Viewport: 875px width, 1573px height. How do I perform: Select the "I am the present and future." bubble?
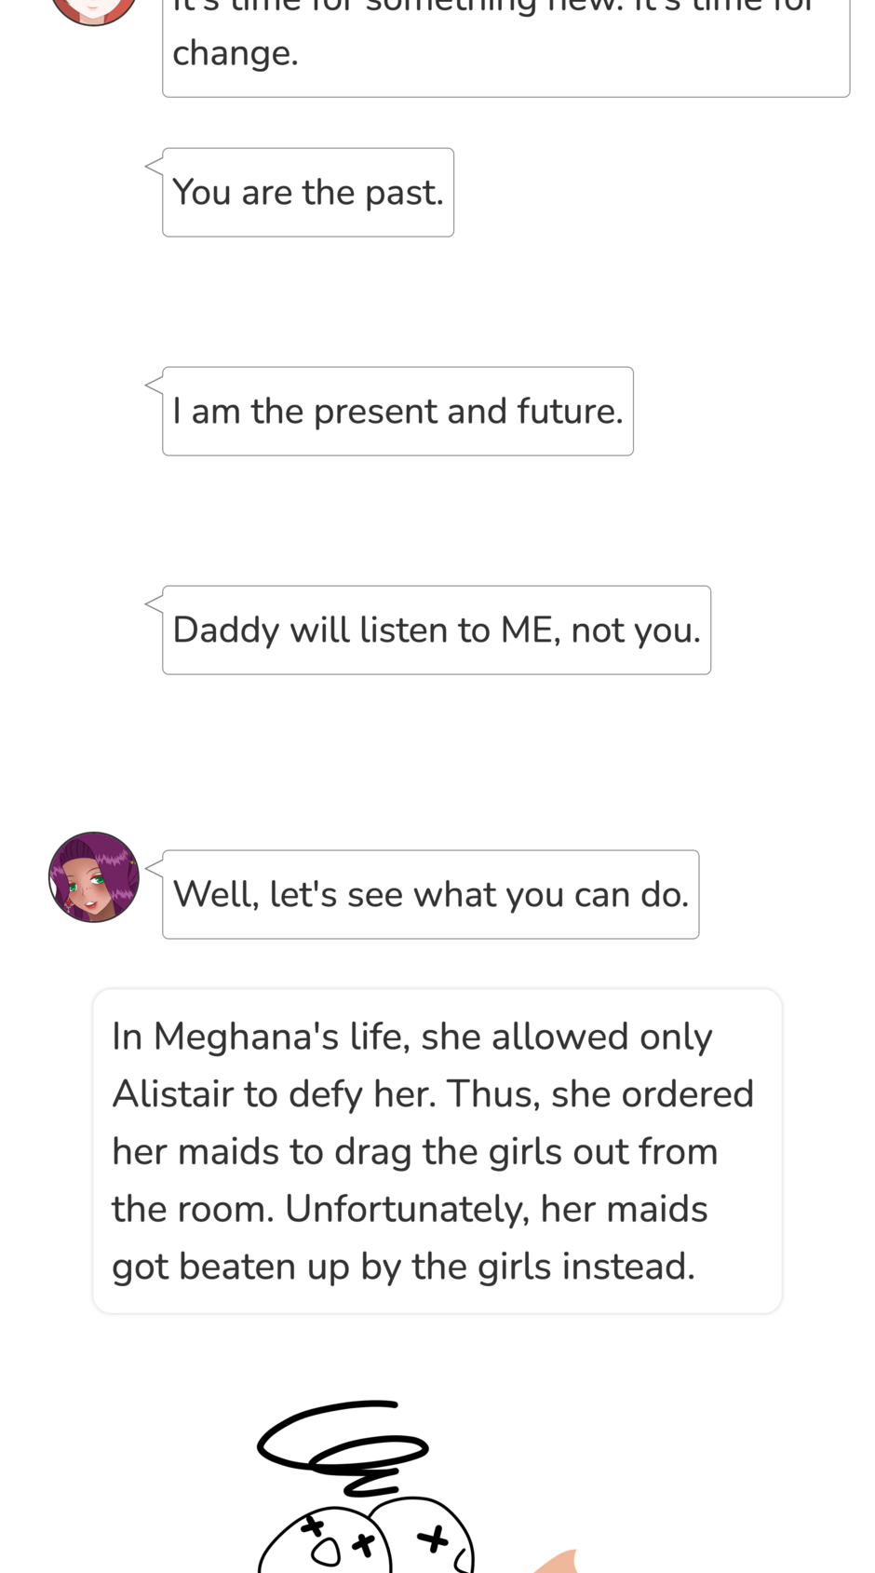point(397,412)
